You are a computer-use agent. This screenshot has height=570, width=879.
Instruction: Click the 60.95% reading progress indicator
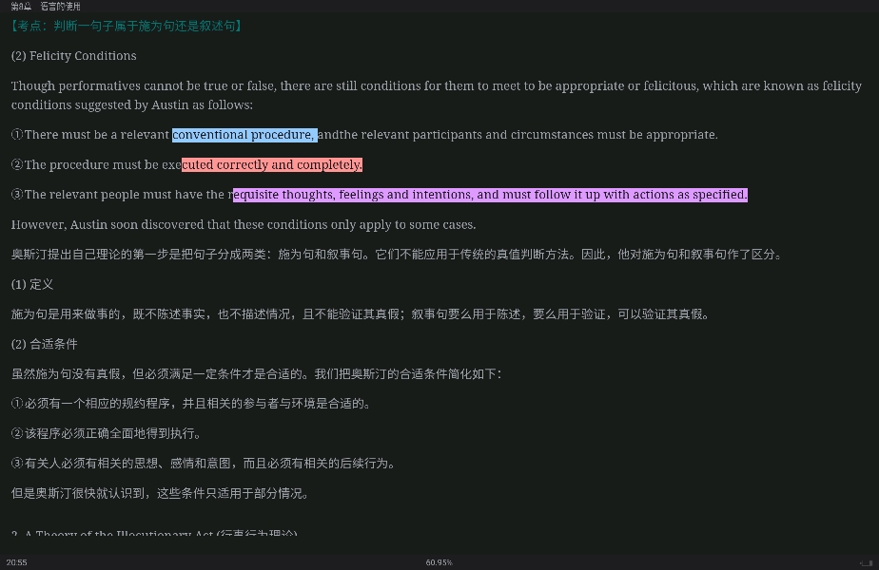click(439, 562)
